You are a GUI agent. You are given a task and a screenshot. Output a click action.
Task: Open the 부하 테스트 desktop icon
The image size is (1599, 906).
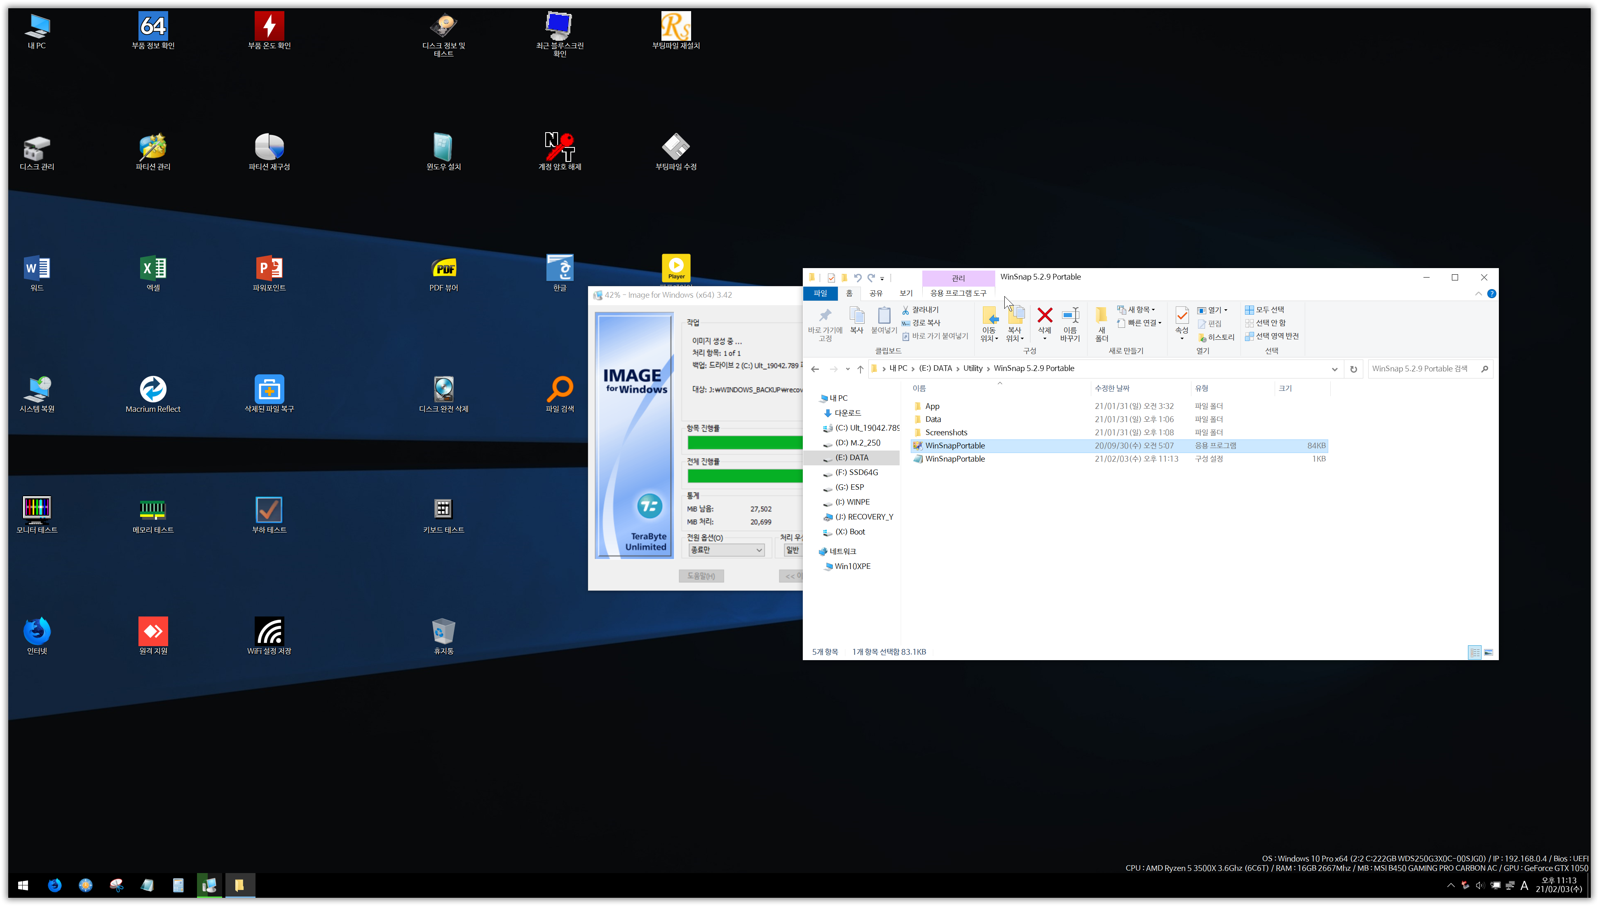coord(269,515)
